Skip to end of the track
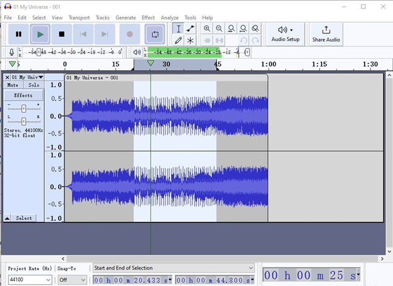 (105, 34)
